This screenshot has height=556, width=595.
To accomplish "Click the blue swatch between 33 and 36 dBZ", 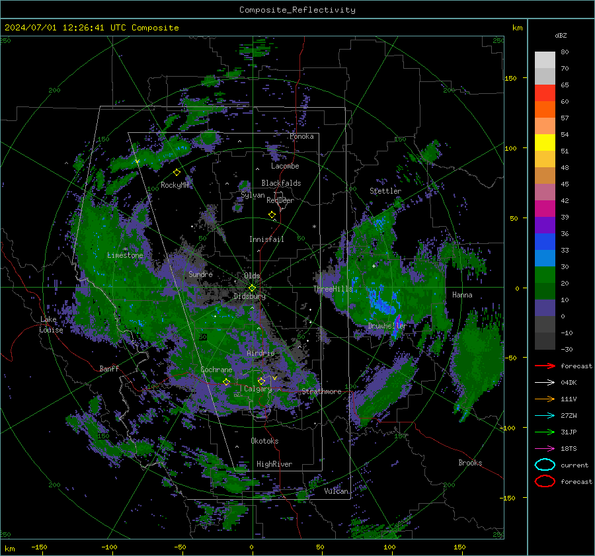I will (545, 241).
